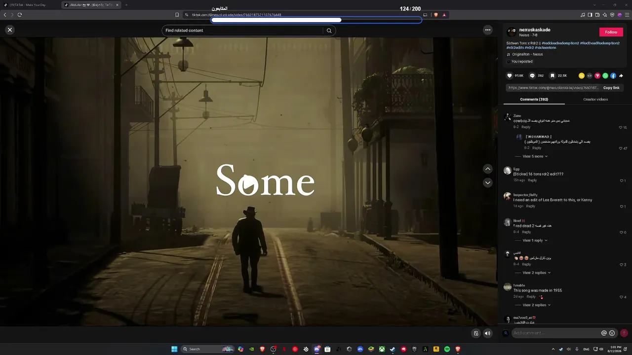
Task: Toggle video mute with the speaker icon
Action: click(x=488, y=333)
